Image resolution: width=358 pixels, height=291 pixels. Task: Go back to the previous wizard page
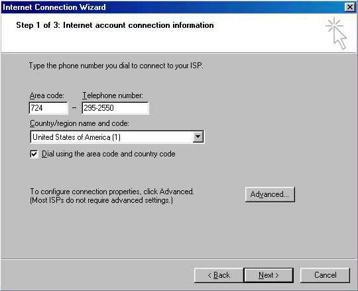[x=219, y=275]
